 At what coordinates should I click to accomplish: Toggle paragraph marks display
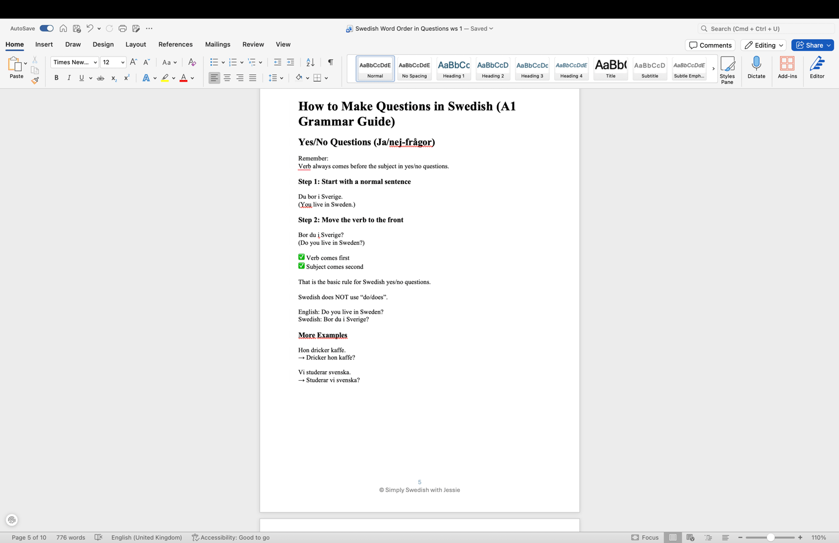point(331,62)
